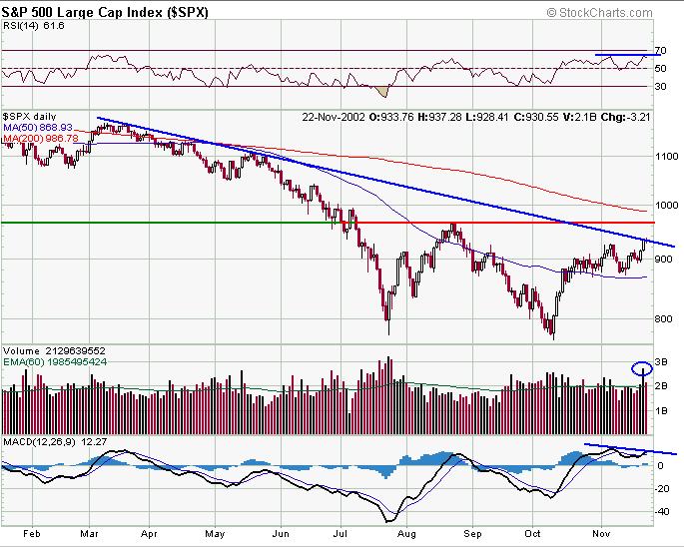Click the Oct month label on the time axis
Screen dimensions: 684x547
tap(532, 534)
